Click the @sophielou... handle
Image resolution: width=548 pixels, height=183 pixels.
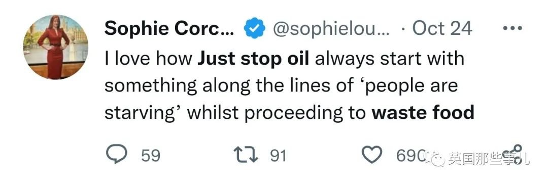(331, 29)
